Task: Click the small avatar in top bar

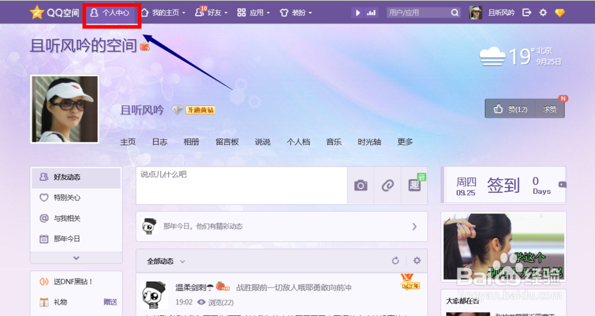Action: click(x=475, y=13)
